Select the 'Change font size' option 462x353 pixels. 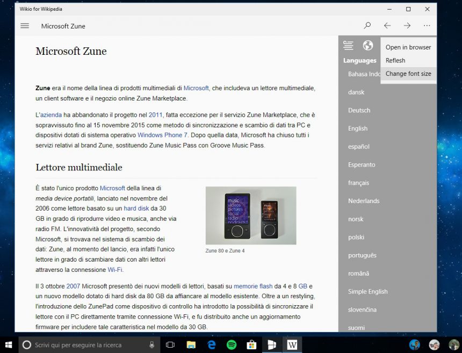coord(409,74)
